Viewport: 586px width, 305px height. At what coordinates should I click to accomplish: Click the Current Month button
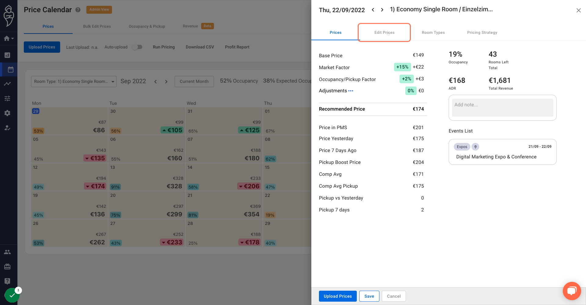[x=194, y=81]
